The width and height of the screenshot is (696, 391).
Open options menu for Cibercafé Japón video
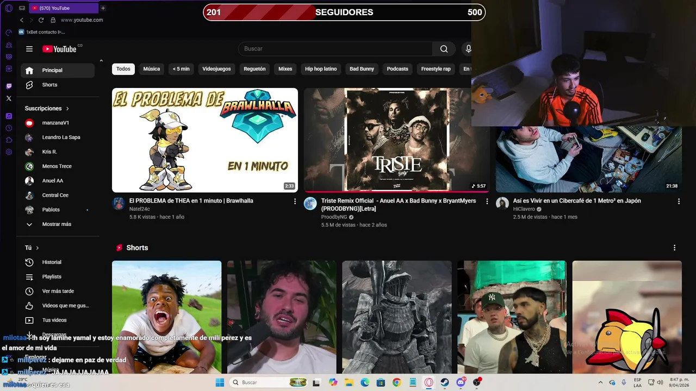679,201
